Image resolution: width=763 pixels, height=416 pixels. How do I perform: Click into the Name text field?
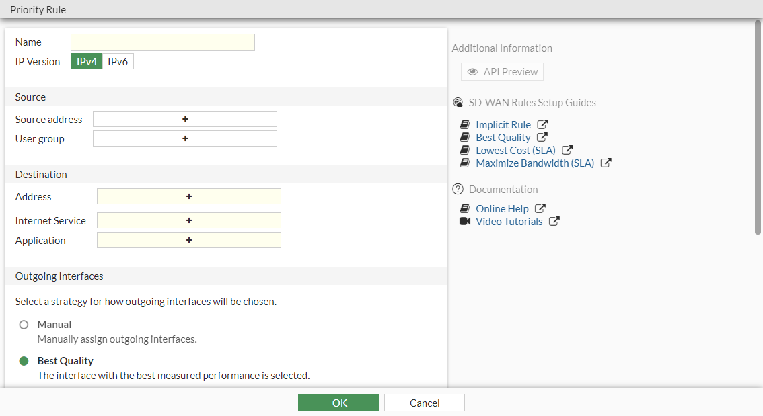(163, 42)
